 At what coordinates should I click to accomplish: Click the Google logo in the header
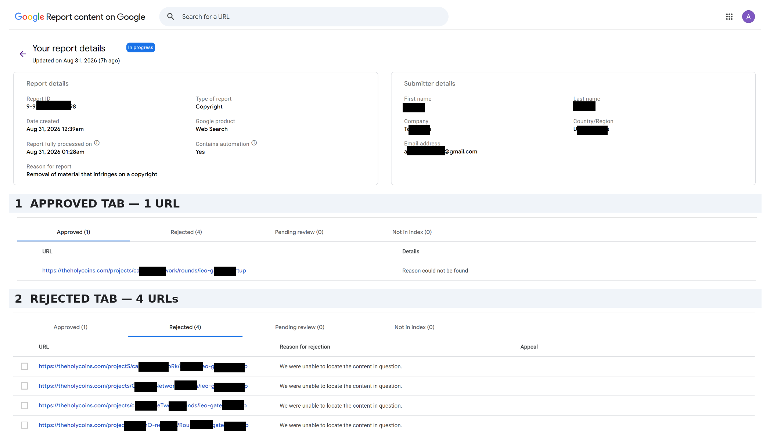(x=29, y=17)
